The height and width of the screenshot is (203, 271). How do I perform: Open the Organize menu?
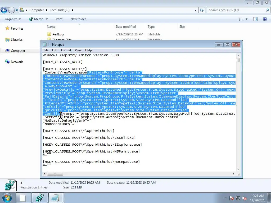click(13, 19)
